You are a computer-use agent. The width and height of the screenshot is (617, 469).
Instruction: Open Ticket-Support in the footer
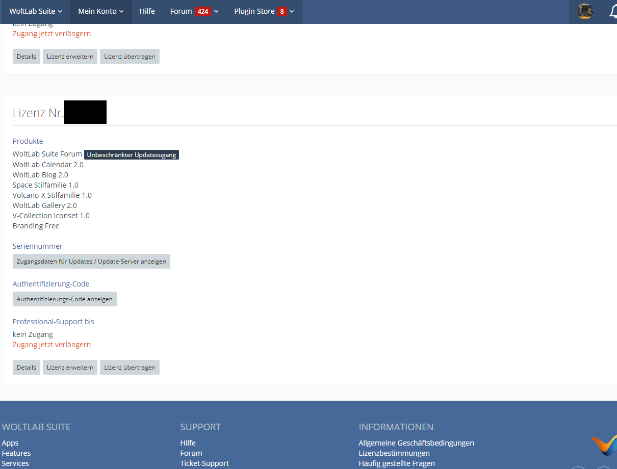coord(204,463)
